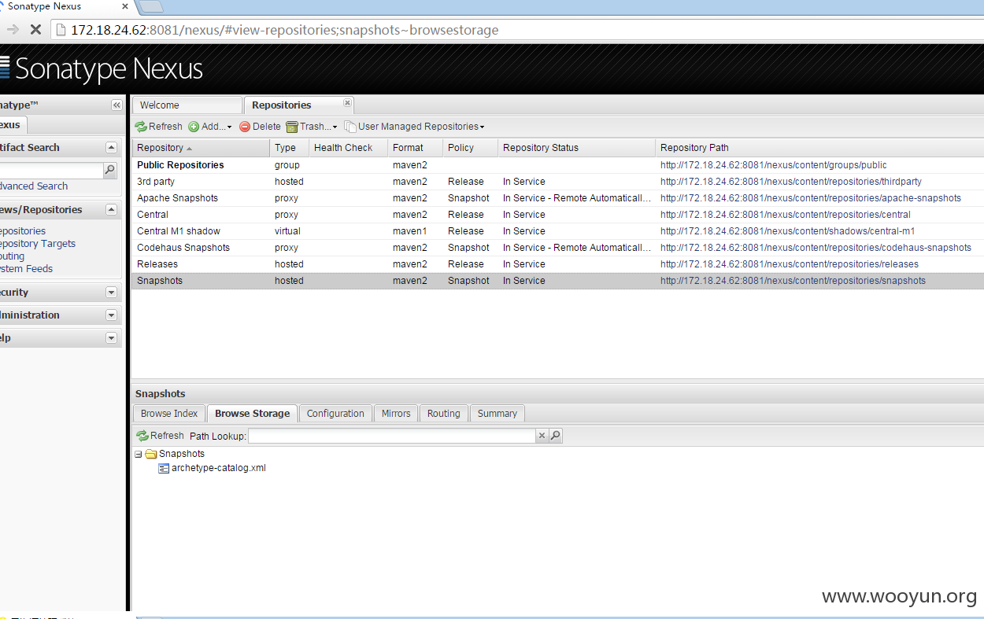Open the groups/public repository path link

pyautogui.click(x=773, y=165)
